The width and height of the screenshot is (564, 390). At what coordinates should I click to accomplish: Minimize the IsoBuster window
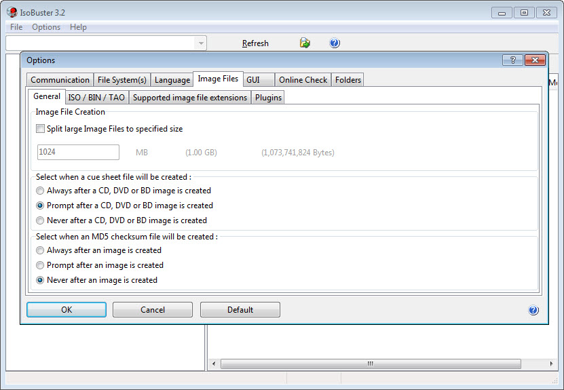point(502,13)
